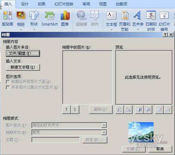Switch to the Design (设计) tab

point(25,4)
